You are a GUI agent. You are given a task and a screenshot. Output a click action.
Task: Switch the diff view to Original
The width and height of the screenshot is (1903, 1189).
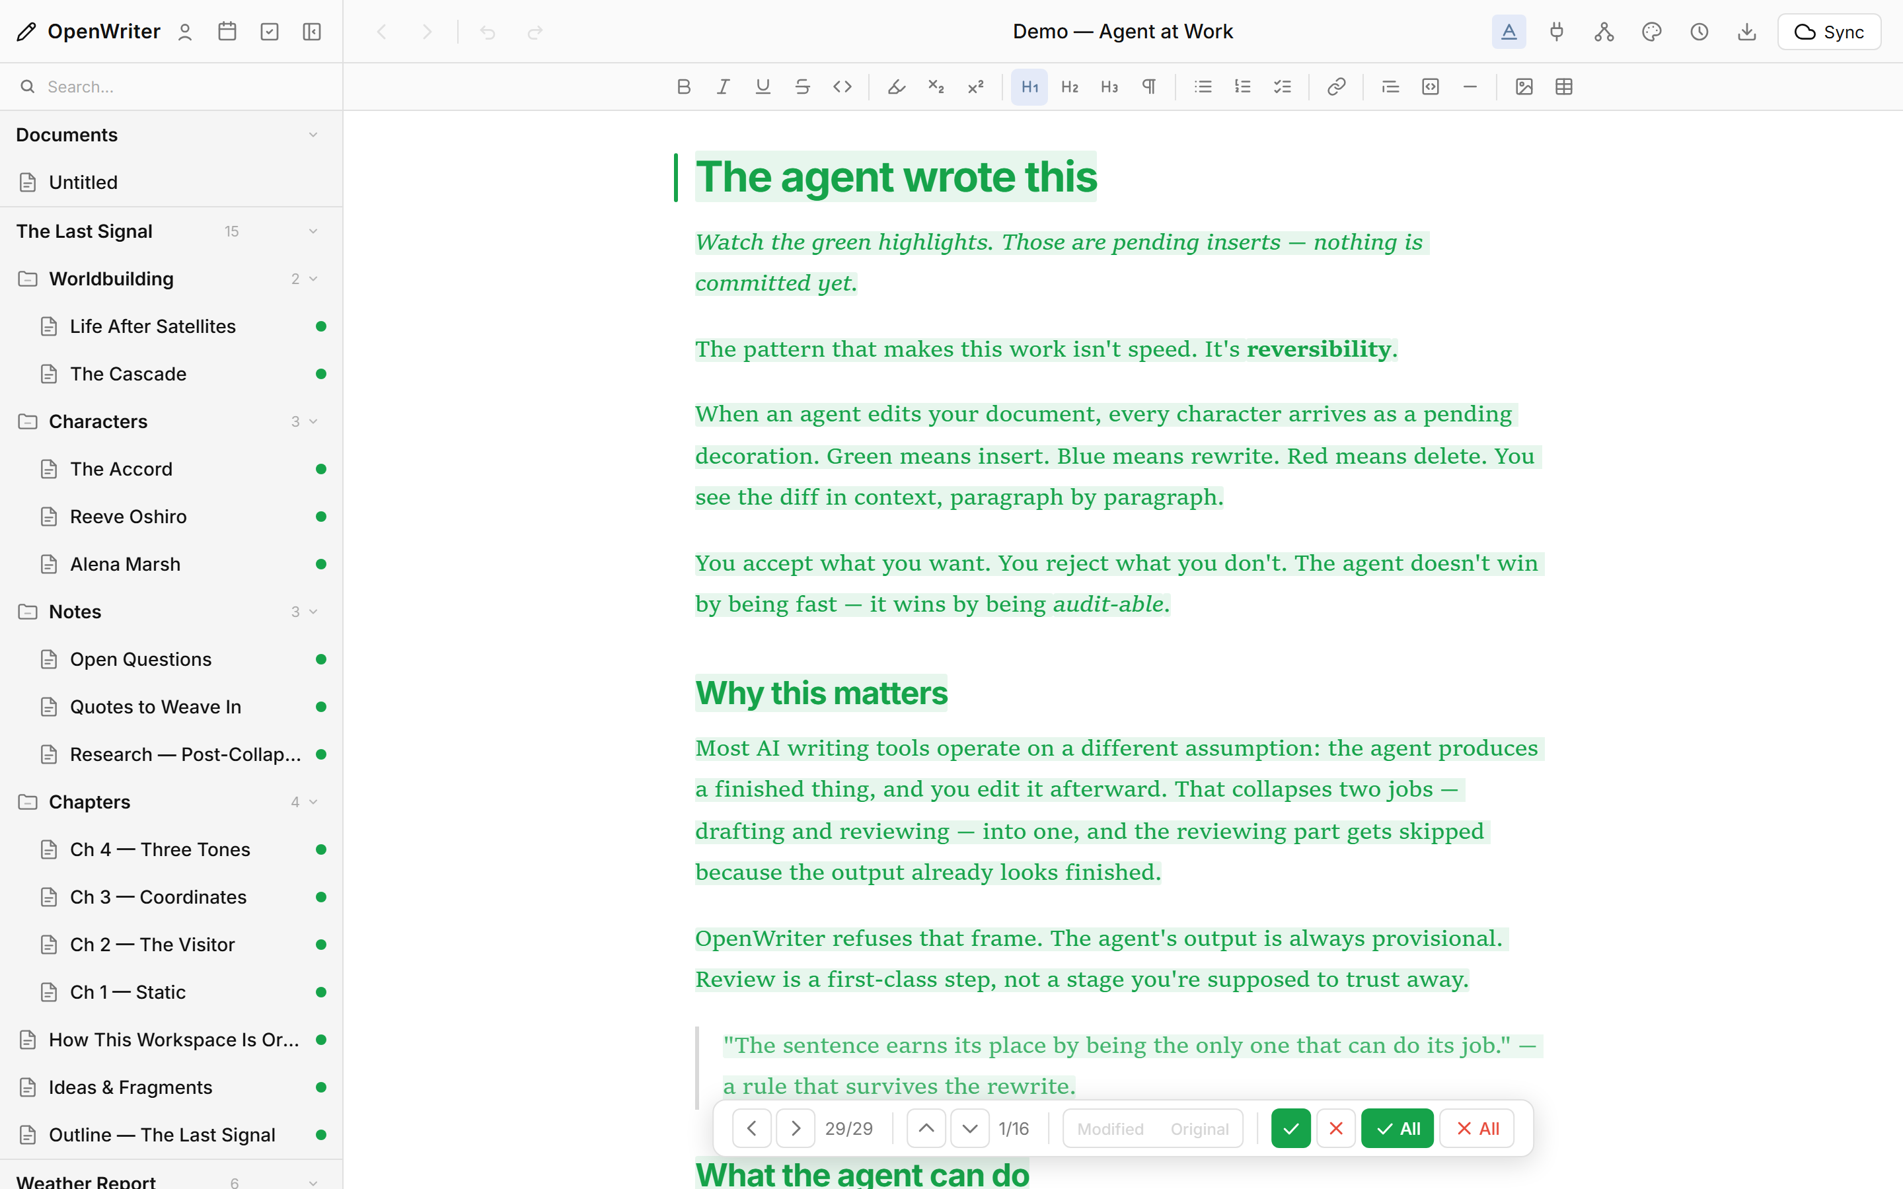[1199, 1128]
